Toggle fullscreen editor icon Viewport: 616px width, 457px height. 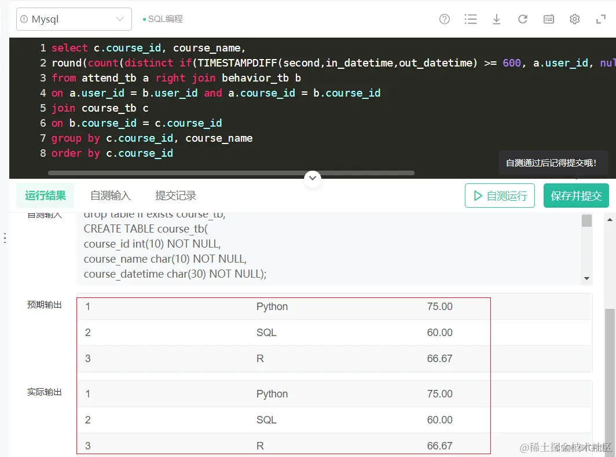pyautogui.click(x=601, y=19)
